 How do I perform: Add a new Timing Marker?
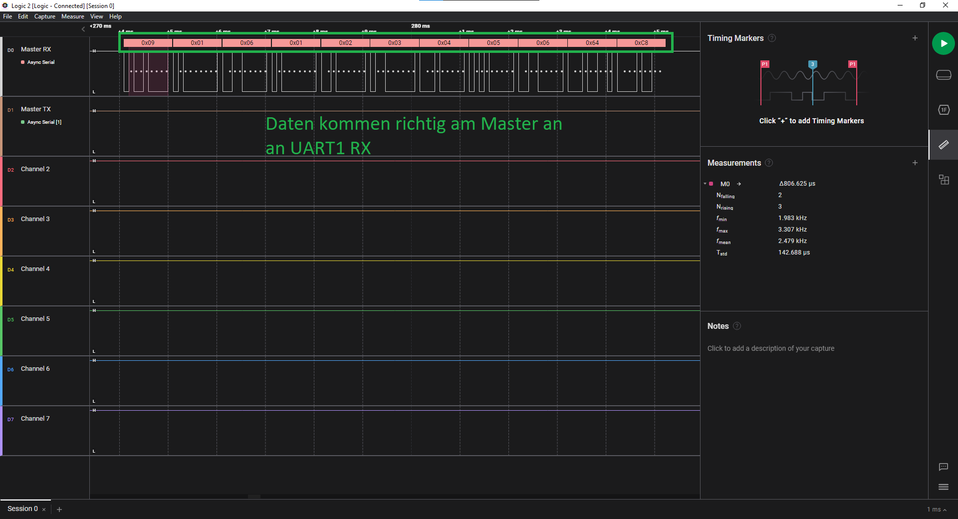coord(915,38)
